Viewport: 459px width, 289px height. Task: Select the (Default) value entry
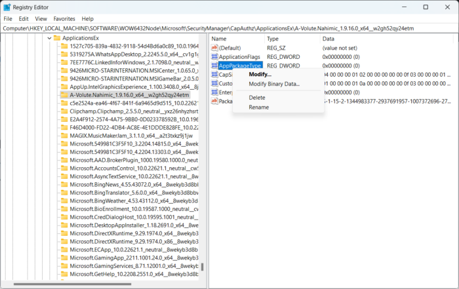pyautogui.click(x=229, y=48)
